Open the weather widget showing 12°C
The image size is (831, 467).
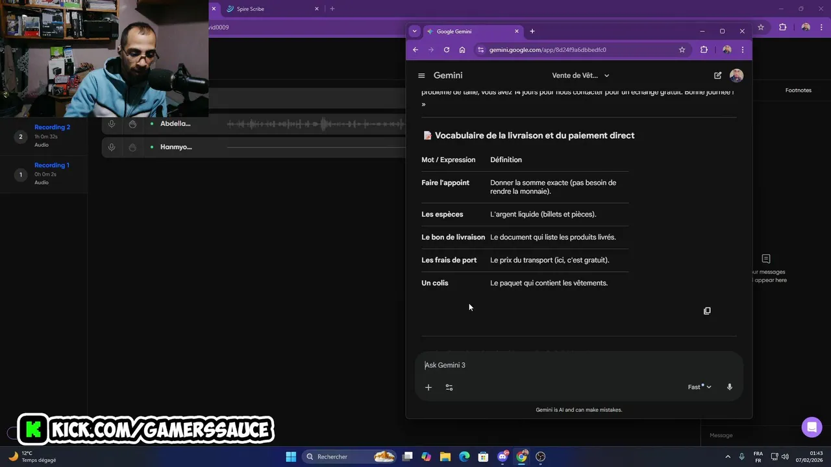[x=32, y=457]
